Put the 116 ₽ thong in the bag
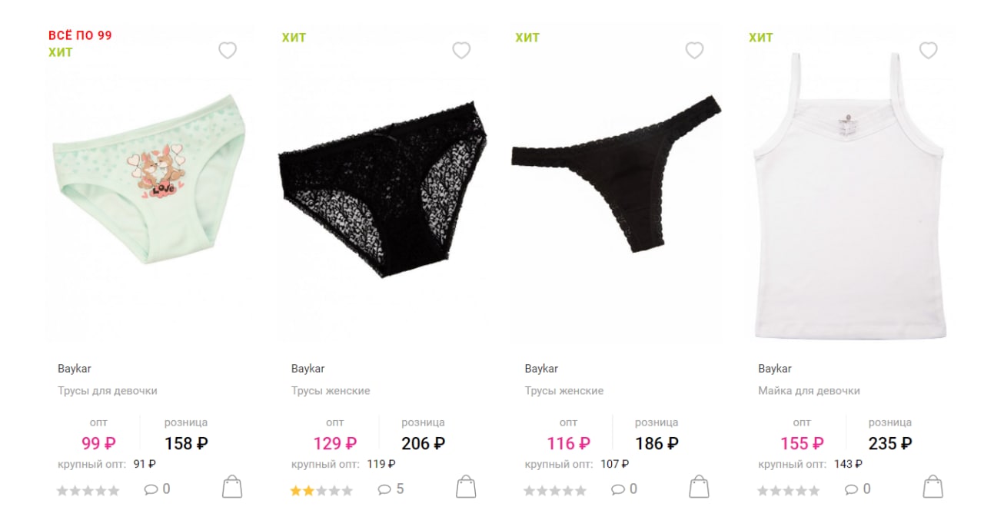The image size is (984, 520). pyautogui.click(x=699, y=487)
